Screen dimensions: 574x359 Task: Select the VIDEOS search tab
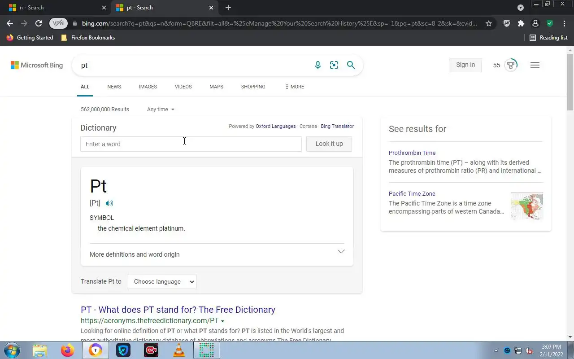pyautogui.click(x=183, y=87)
